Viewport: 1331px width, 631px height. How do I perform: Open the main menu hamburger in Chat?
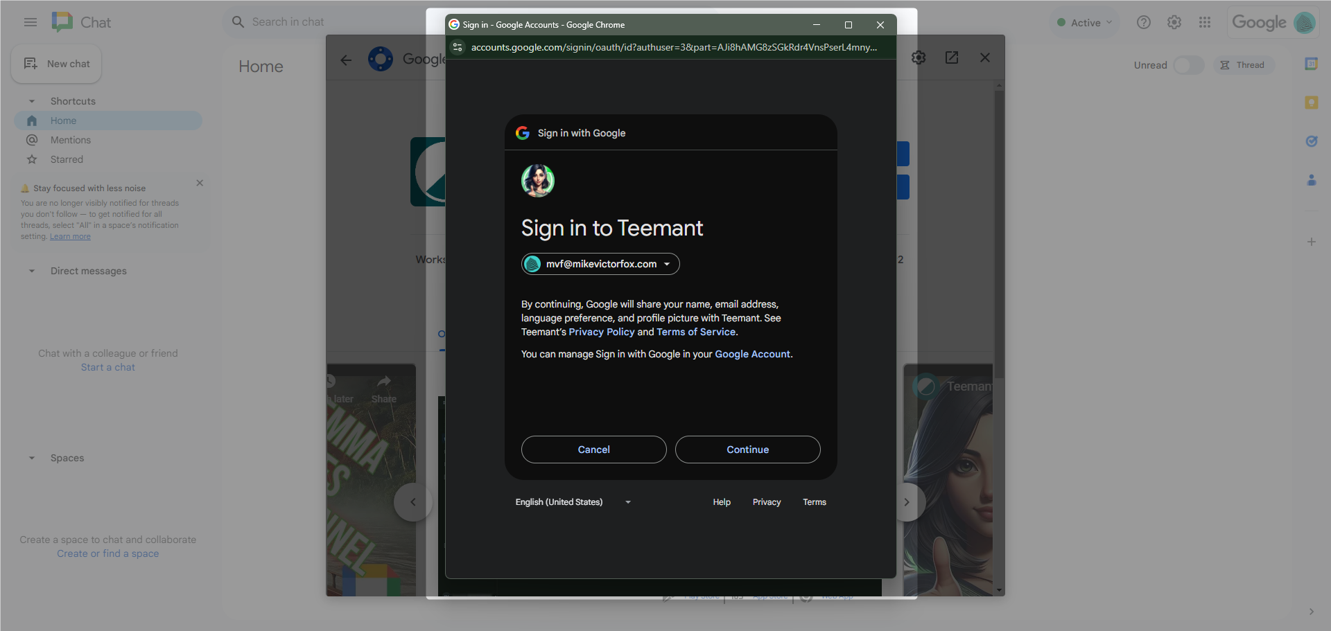31,22
